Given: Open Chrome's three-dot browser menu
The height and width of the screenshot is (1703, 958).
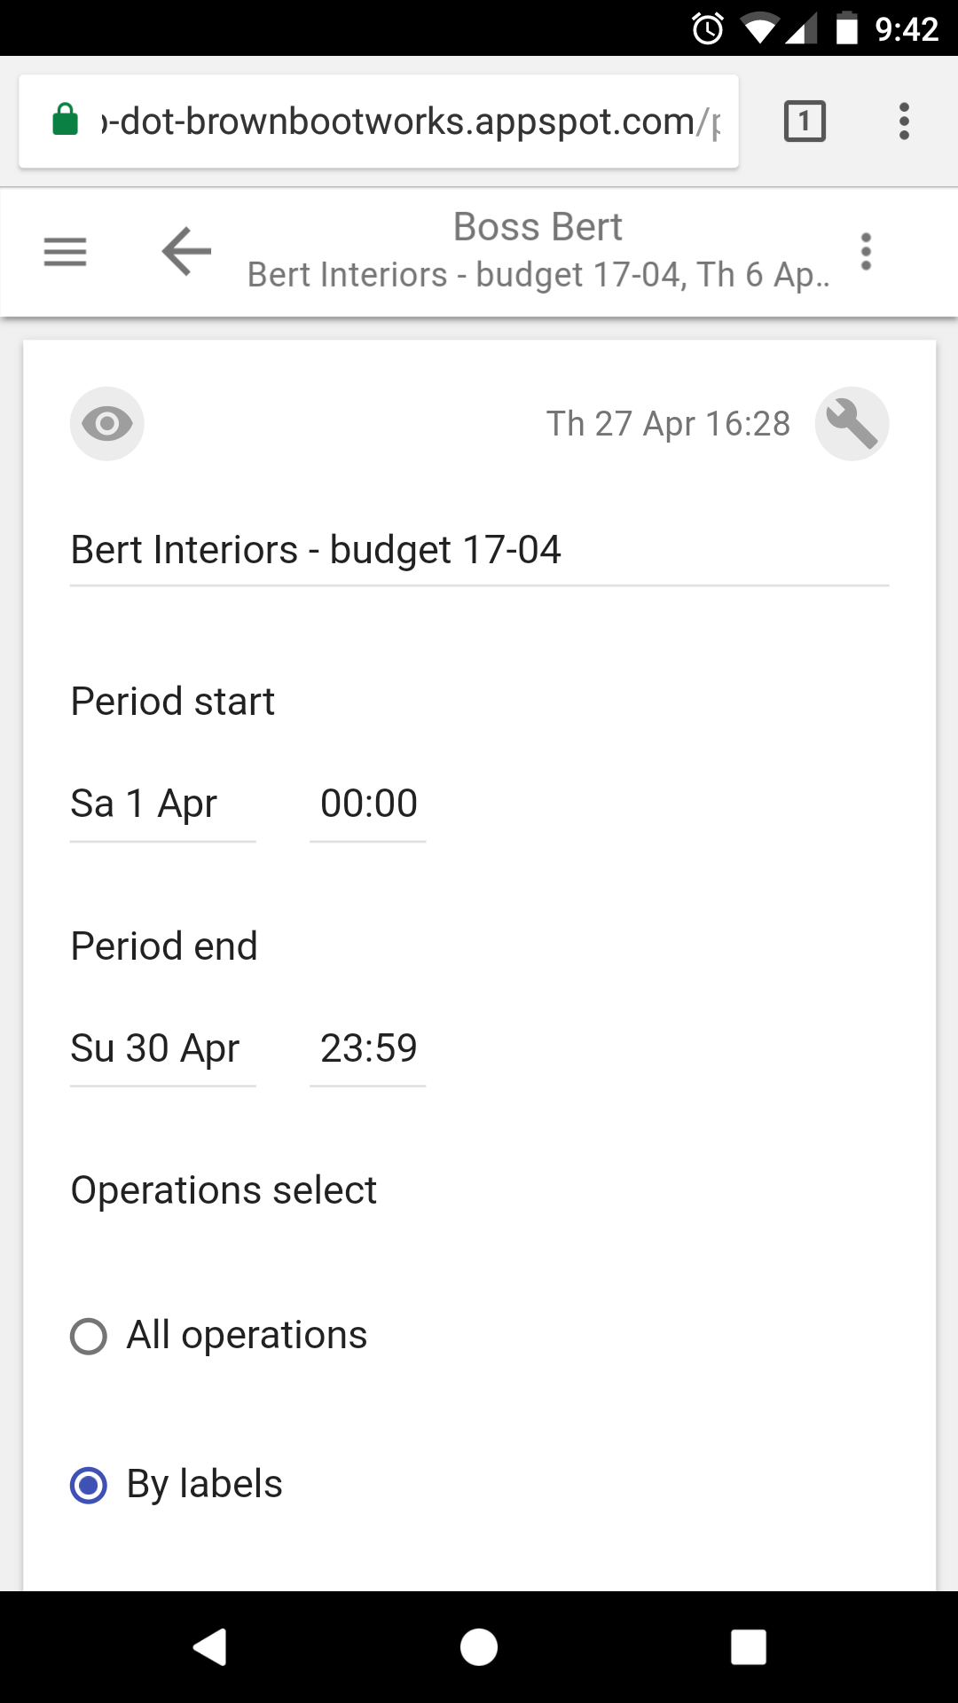Looking at the screenshot, I should (x=903, y=122).
